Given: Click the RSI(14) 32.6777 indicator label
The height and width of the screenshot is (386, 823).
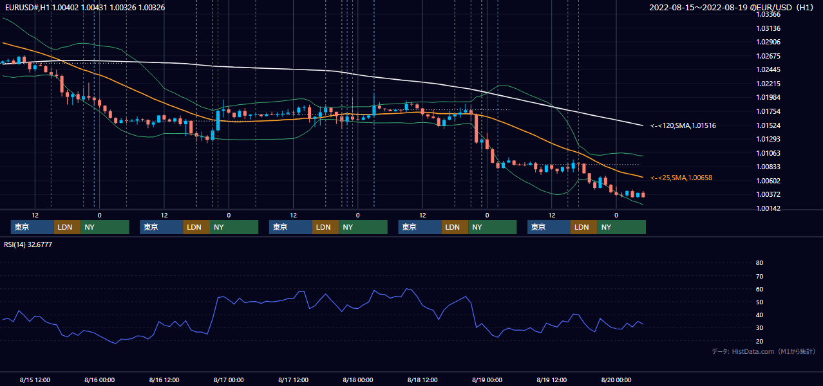Looking at the screenshot, I should (28, 244).
